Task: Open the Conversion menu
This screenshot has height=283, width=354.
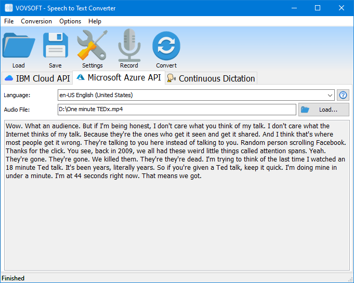Action: (x=36, y=21)
